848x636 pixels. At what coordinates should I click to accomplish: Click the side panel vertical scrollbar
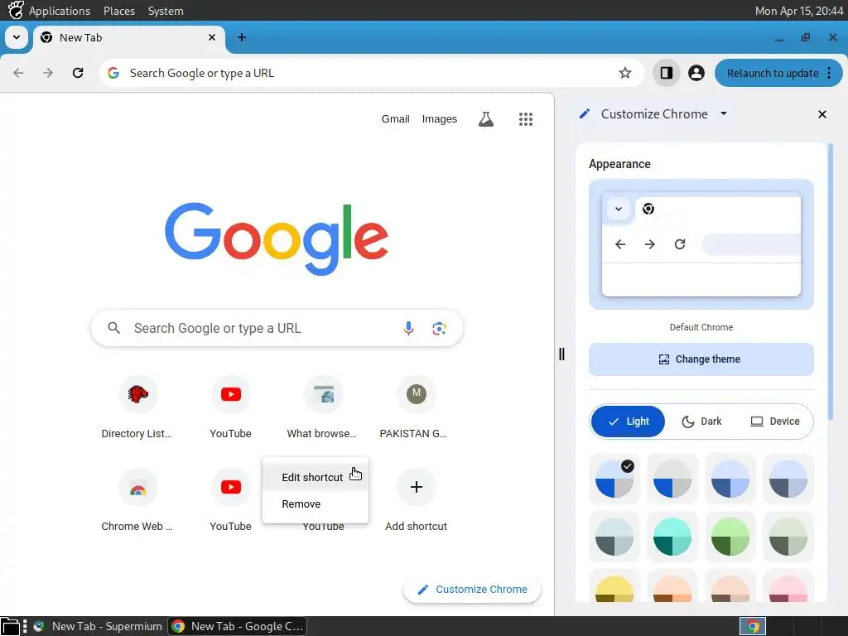830,282
